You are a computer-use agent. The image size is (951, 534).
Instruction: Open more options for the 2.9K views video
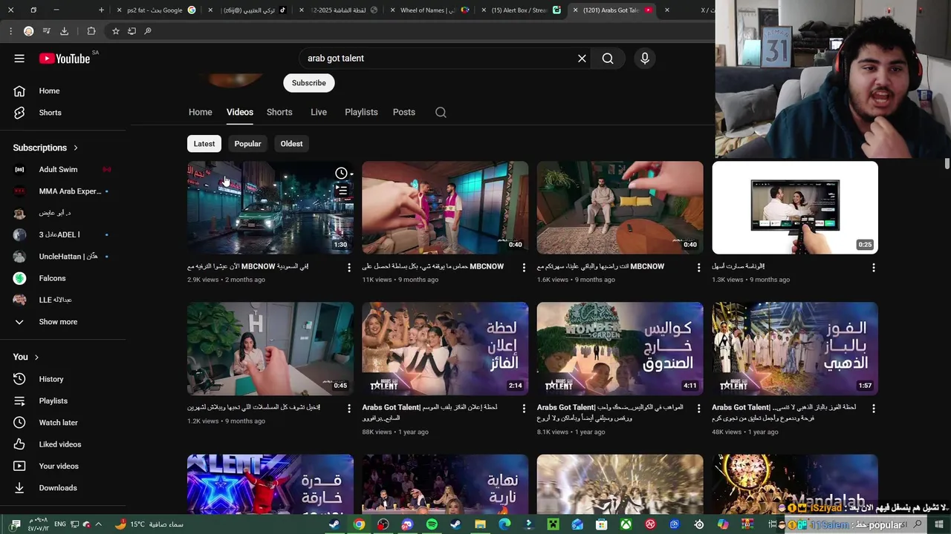tap(349, 267)
